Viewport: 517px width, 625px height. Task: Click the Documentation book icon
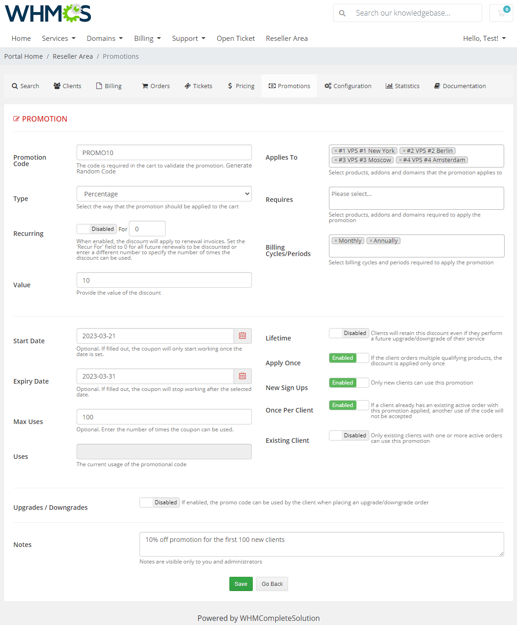tap(437, 86)
